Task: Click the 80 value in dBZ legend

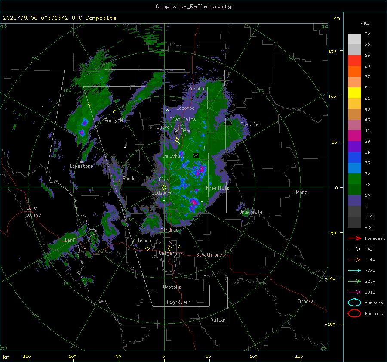Action: tap(367, 34)
